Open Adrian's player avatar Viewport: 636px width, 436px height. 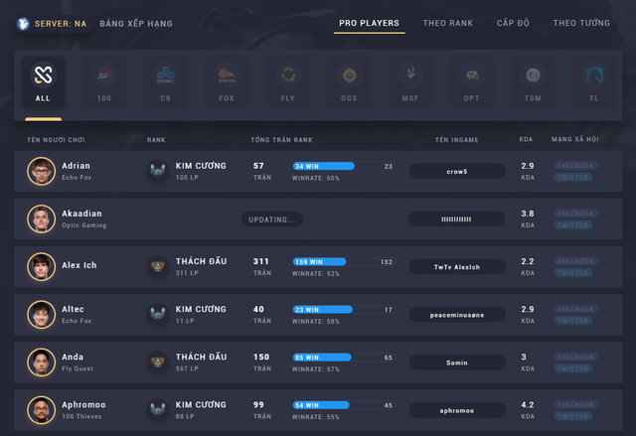[x=42, y=171]
